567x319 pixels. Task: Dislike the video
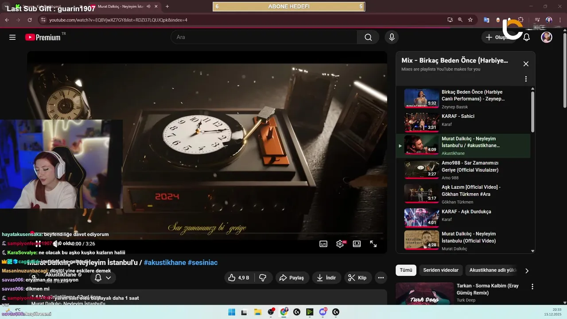(263, 278)
